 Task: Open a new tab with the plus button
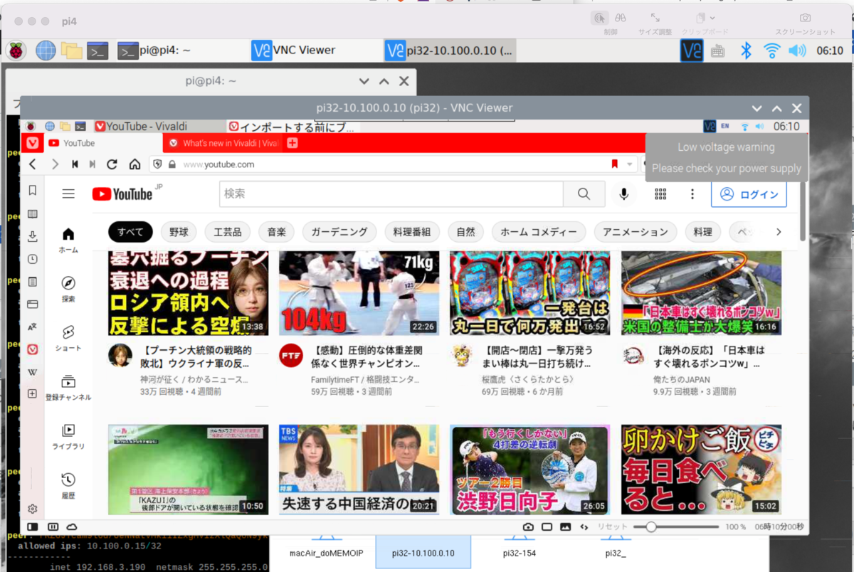(291, 143)
